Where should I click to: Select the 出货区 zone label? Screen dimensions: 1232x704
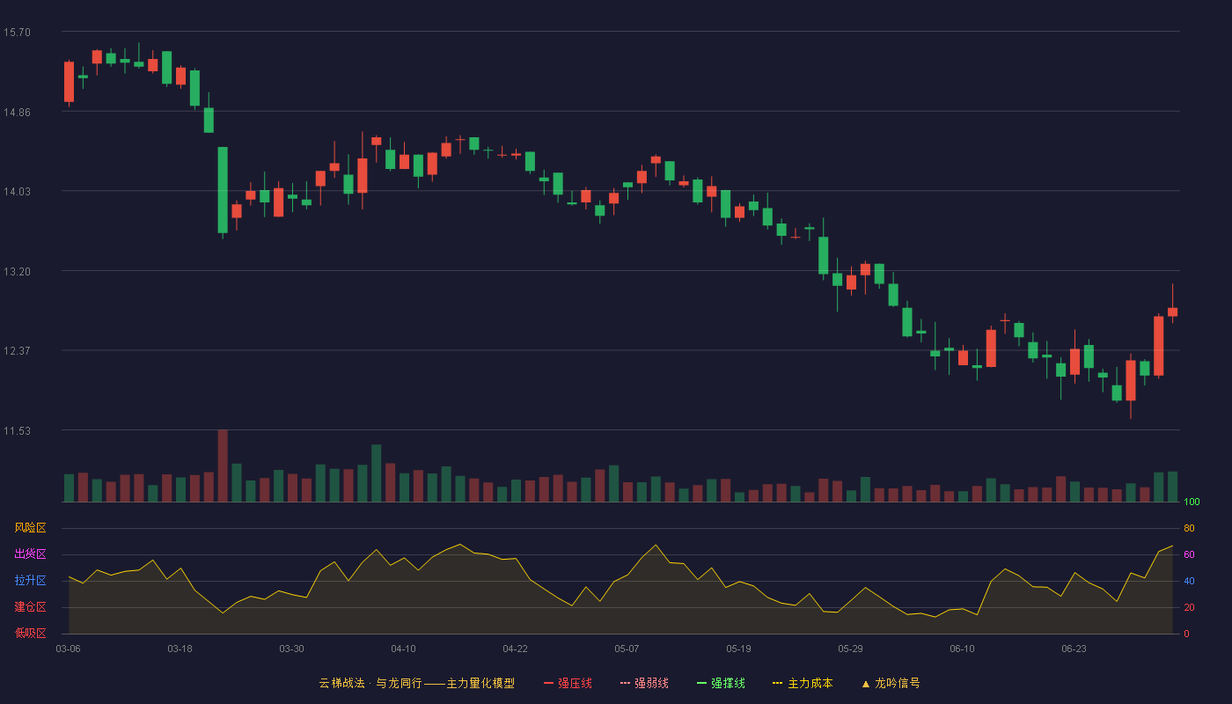[30, 554]
